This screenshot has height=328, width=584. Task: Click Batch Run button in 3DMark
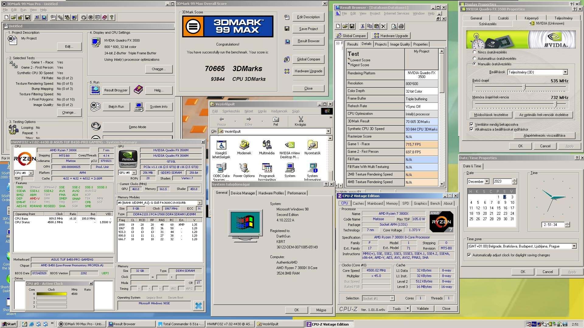point(116,107)
